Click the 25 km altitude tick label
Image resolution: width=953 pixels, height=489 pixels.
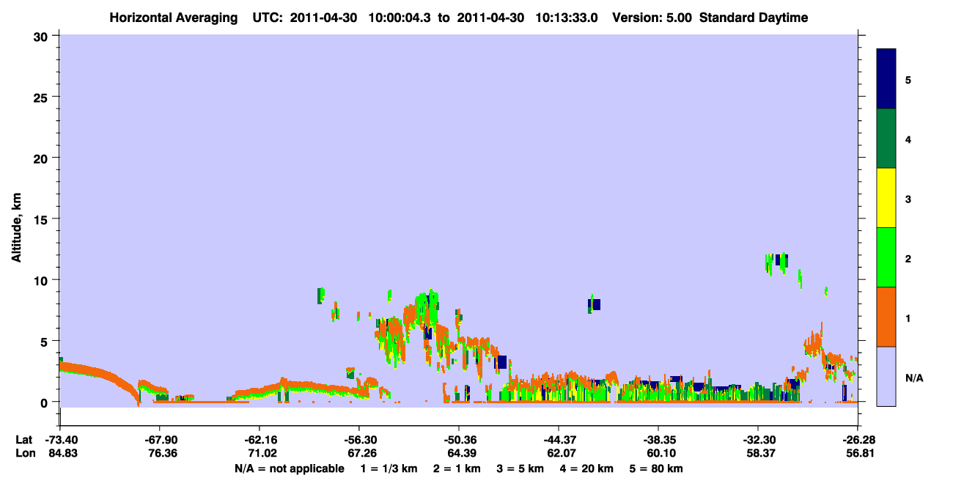pyautogui.click(x=42, y=97)
